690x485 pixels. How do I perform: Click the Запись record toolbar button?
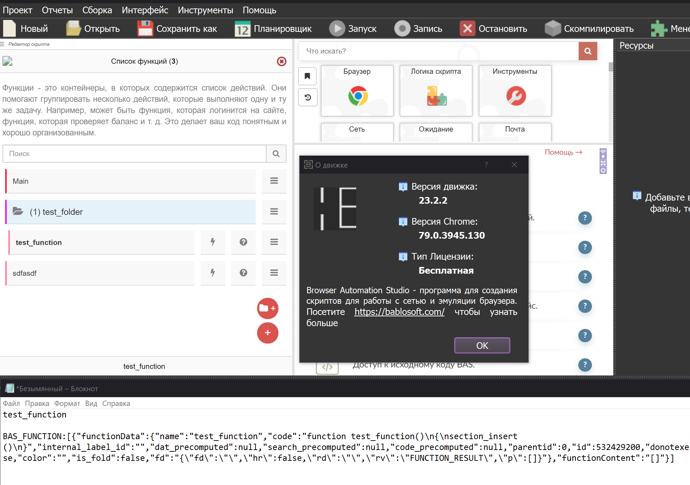click(x=419, y=29)
